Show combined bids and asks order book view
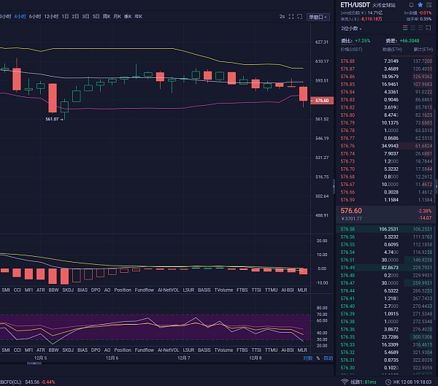The image size is (438, 386). coord(405,28)
